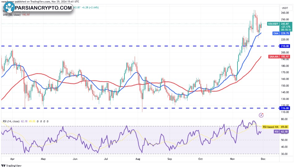
Task: Click the Aug label on time axis
Action: (138, 159)
